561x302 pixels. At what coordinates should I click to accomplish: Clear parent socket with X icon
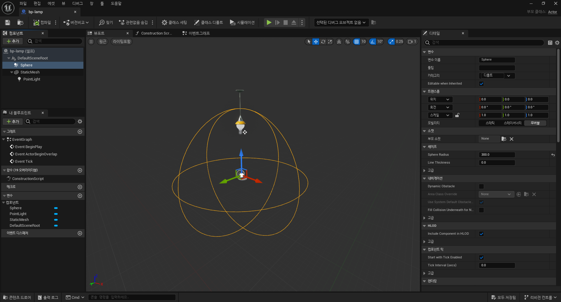pos(512,139)
